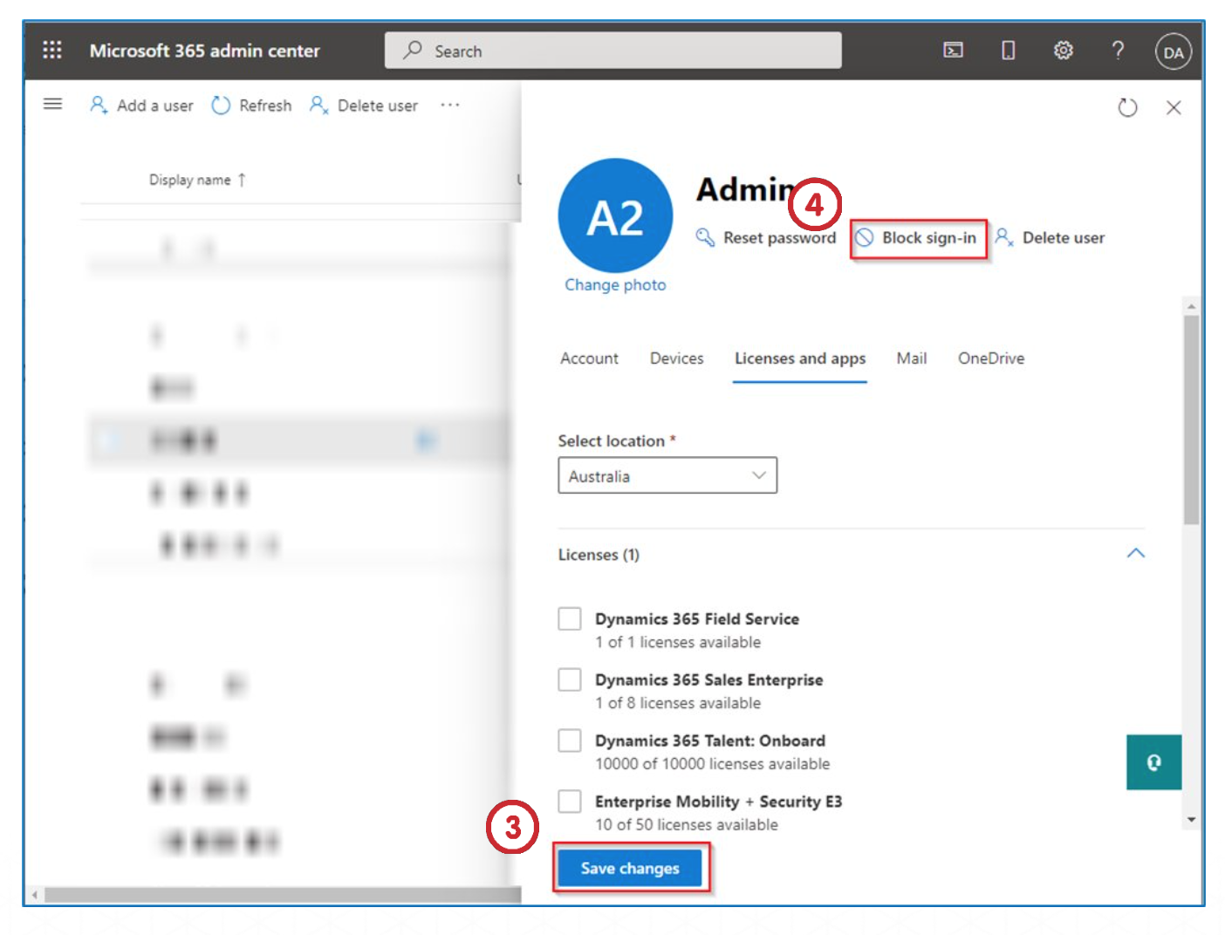Click Block sign-in
This screenshot has height=935, width=1225.
point(919,238)
